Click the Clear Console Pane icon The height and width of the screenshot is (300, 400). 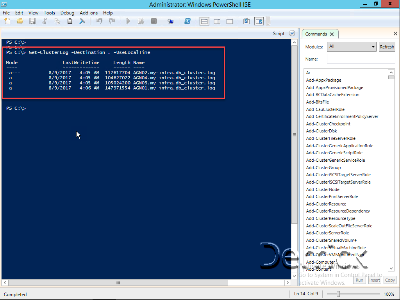[82, 21]
